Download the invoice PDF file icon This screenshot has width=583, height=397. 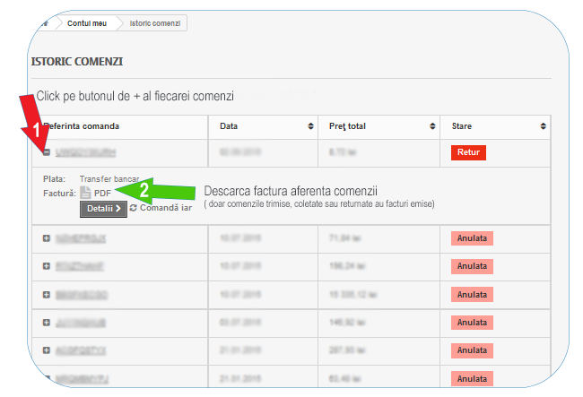[x=86, y=193]
